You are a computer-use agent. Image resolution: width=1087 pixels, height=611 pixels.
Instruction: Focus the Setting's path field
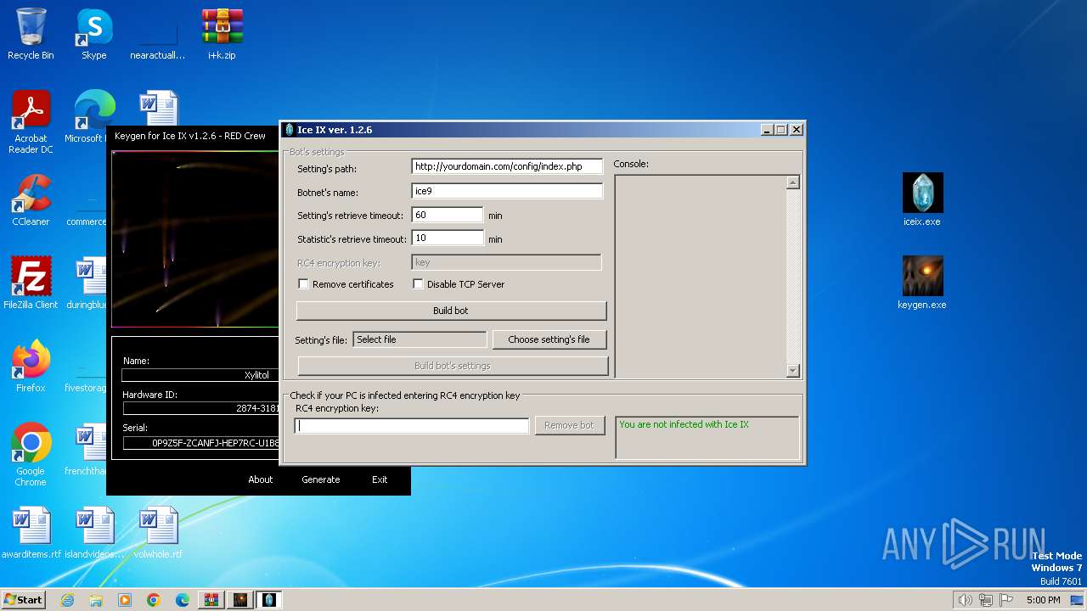(x=507, y=167)
